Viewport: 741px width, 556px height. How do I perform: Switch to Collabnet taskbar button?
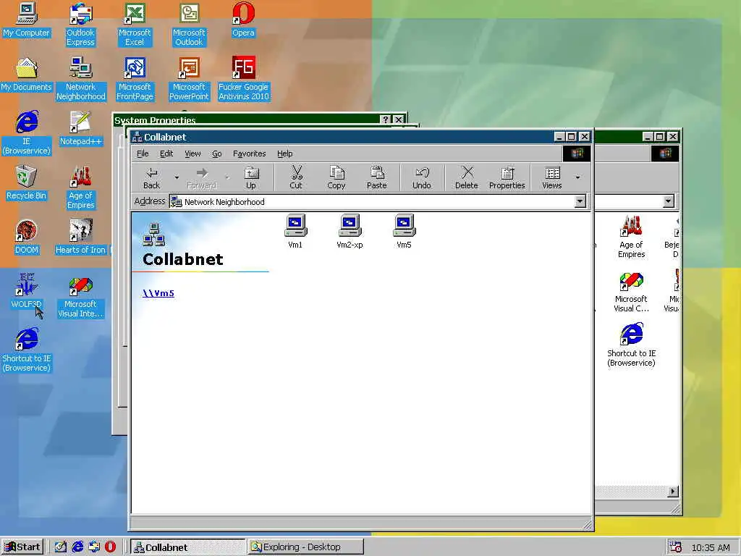tap(187, 547)
